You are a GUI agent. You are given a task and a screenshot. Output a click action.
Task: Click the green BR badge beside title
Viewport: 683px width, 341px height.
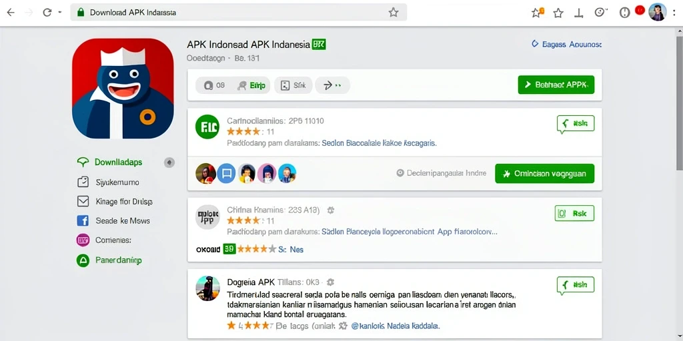click(x=319, y=45)
